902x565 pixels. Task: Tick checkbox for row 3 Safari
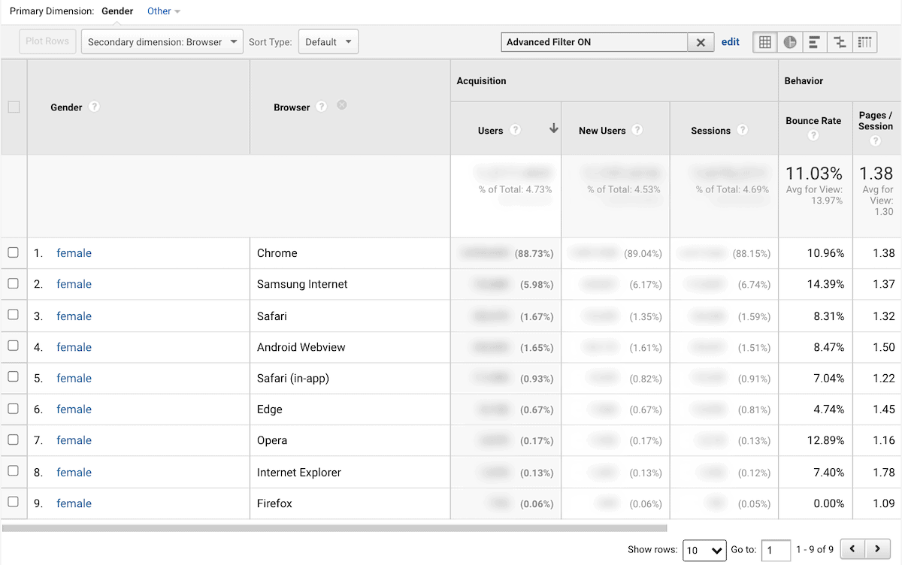pos(14,315)
